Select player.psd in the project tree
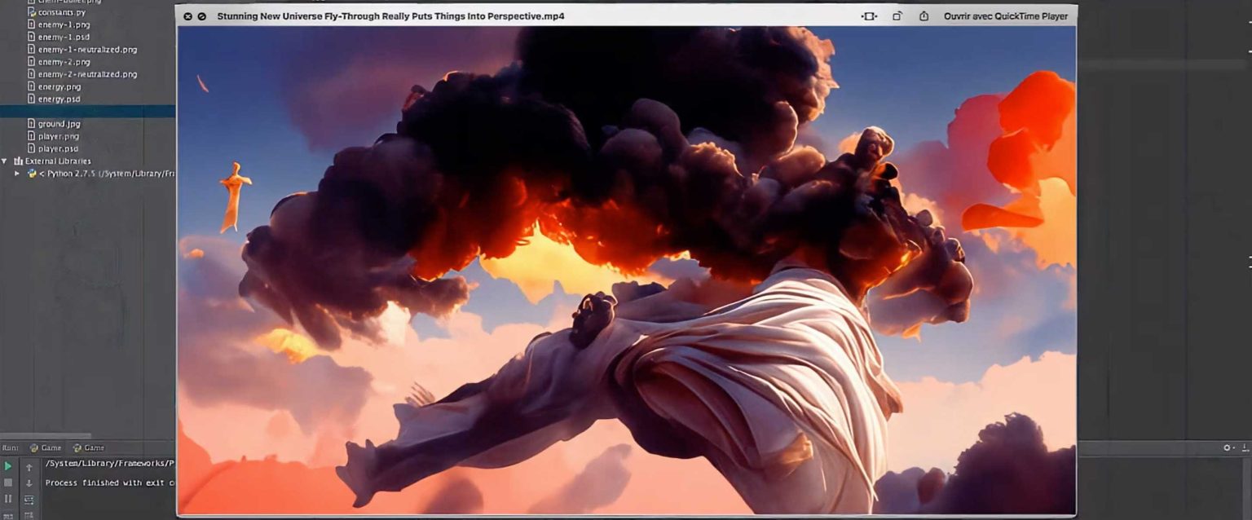Screen dimensions: 1252x520 pyautogui.click(x=57, y=148)
